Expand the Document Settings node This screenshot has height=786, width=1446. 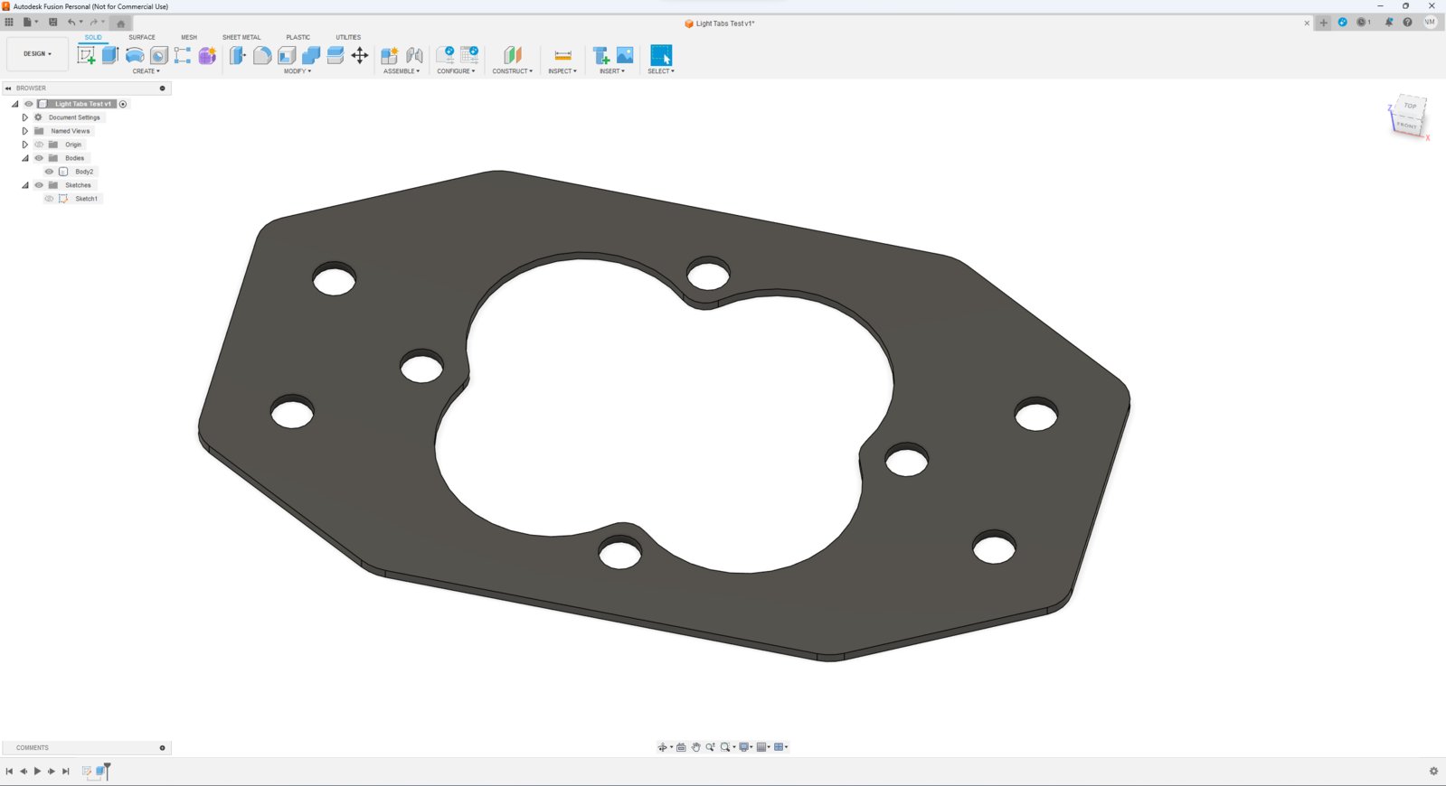coord(24,117)
